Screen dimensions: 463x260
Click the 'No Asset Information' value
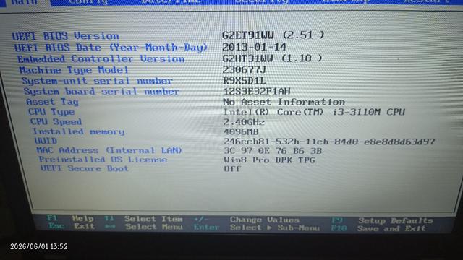(284, 102)
